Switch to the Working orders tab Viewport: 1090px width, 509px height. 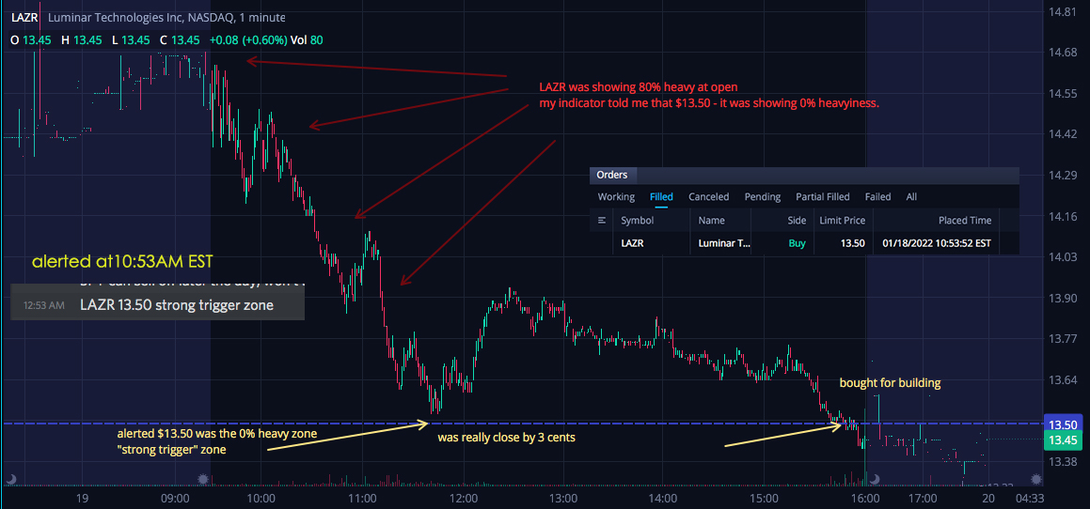click(x=616, y=196)
